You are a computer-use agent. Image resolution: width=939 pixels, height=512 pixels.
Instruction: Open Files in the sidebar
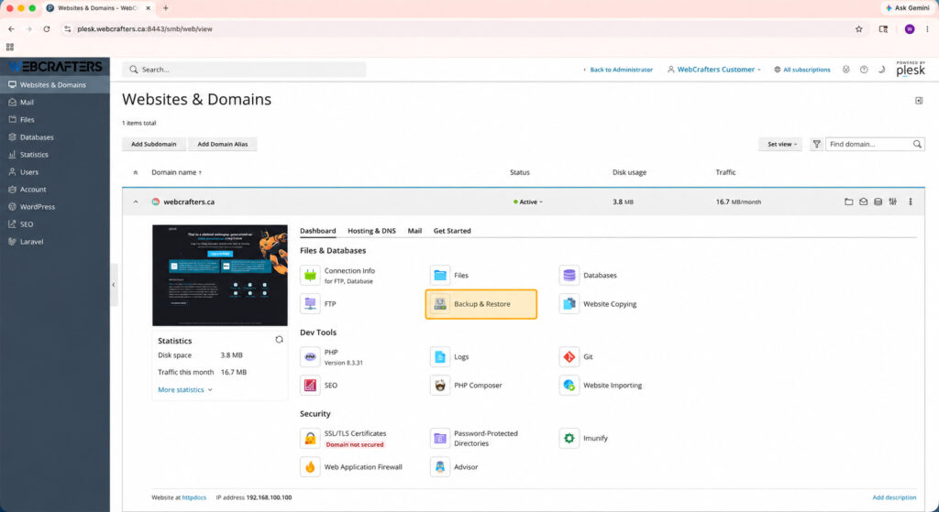55,120
